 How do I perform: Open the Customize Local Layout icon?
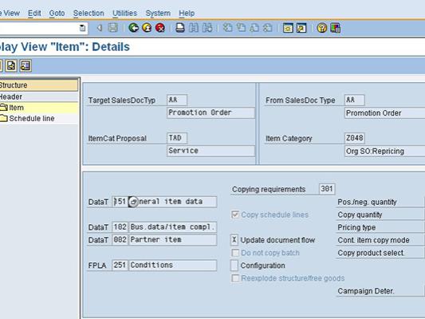335,28
